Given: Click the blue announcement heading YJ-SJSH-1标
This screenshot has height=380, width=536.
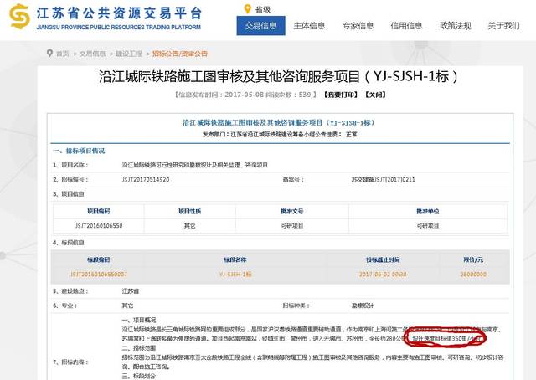Looking at the screenshot, I should coord(279,122).
